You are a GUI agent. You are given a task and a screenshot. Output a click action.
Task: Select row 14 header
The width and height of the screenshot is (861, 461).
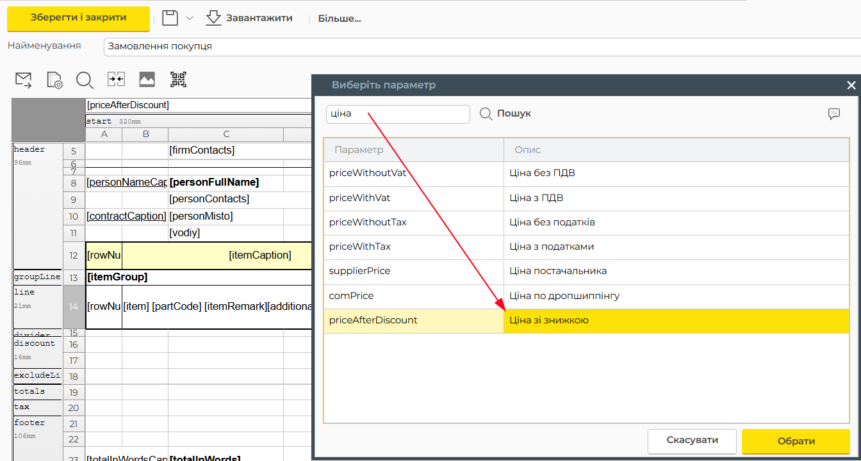click(x=74, y=307)
